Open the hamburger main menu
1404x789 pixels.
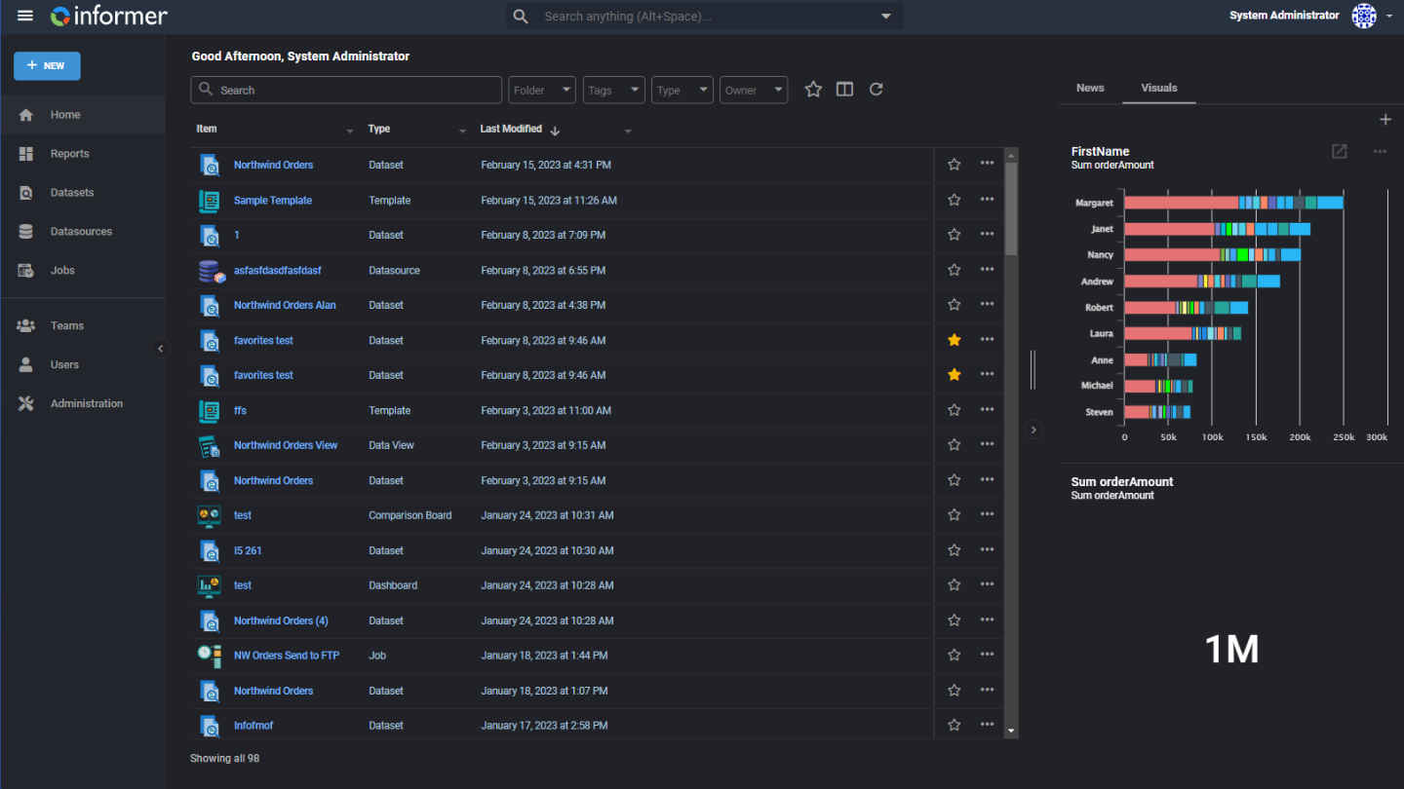coord(25,16)
